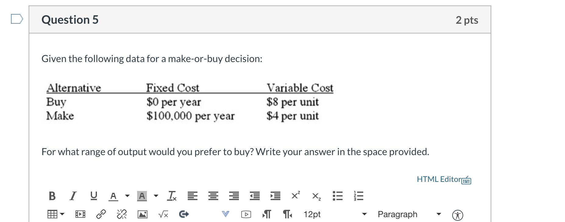Toggle underline formatting

point(94,196)
